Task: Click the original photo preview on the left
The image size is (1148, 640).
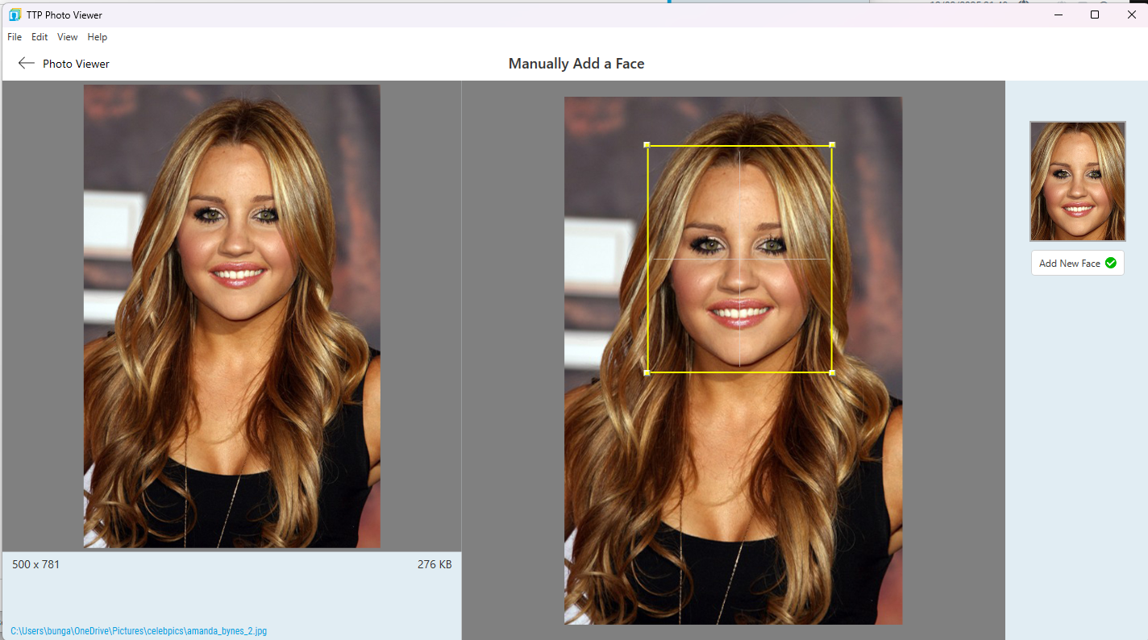Action: pyautogui.click(x=231, y=317)
